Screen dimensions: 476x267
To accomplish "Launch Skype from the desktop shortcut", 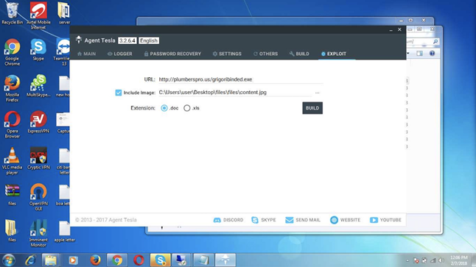I will (38, 50).
